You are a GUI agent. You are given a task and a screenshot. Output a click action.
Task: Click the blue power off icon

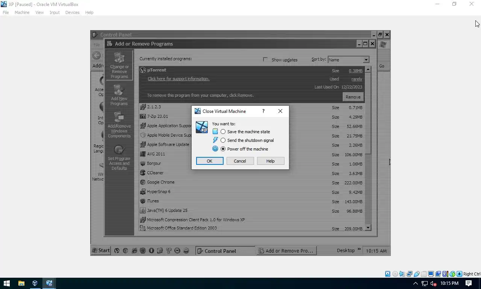point(215,149)
